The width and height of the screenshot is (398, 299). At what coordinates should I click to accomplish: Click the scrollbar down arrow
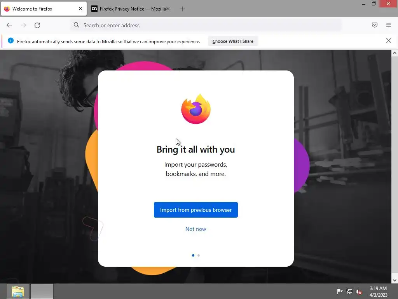[395, 280]
